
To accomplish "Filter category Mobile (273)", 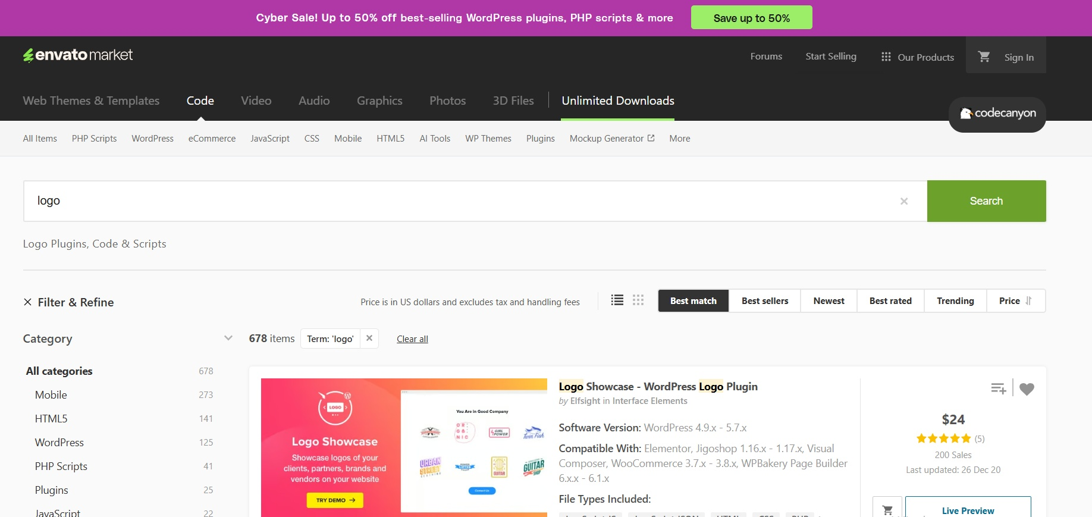I will point(51,395).
